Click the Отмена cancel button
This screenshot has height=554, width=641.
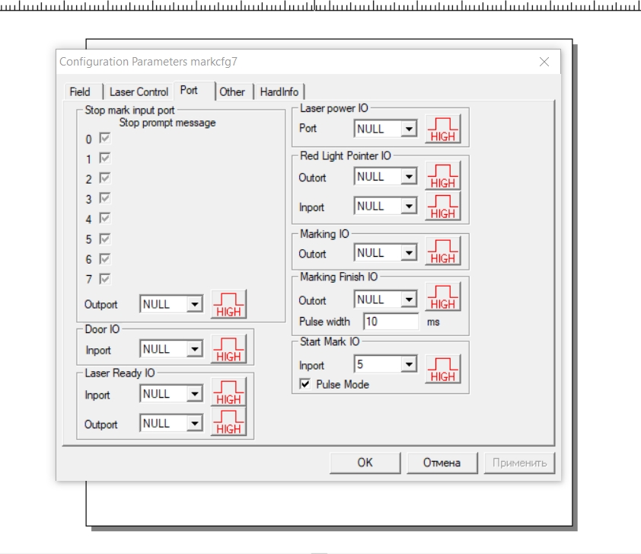pos(442,463)
